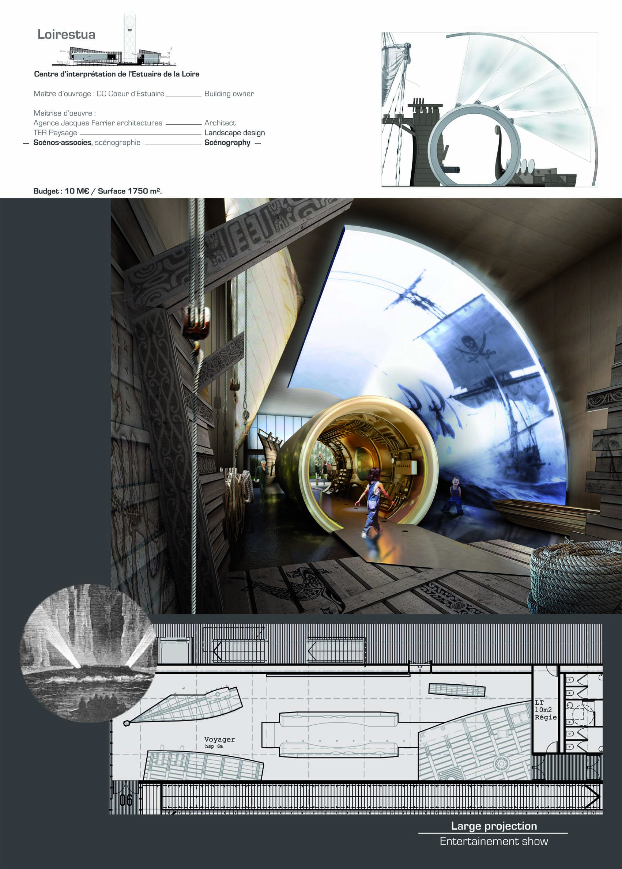Click the bold Scénos-associes credit
Image resolution: width=622 pixels, height=869 pixels.
63,143
